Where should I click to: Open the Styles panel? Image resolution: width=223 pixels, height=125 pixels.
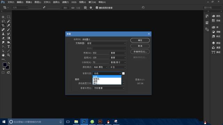pos(216,36)
